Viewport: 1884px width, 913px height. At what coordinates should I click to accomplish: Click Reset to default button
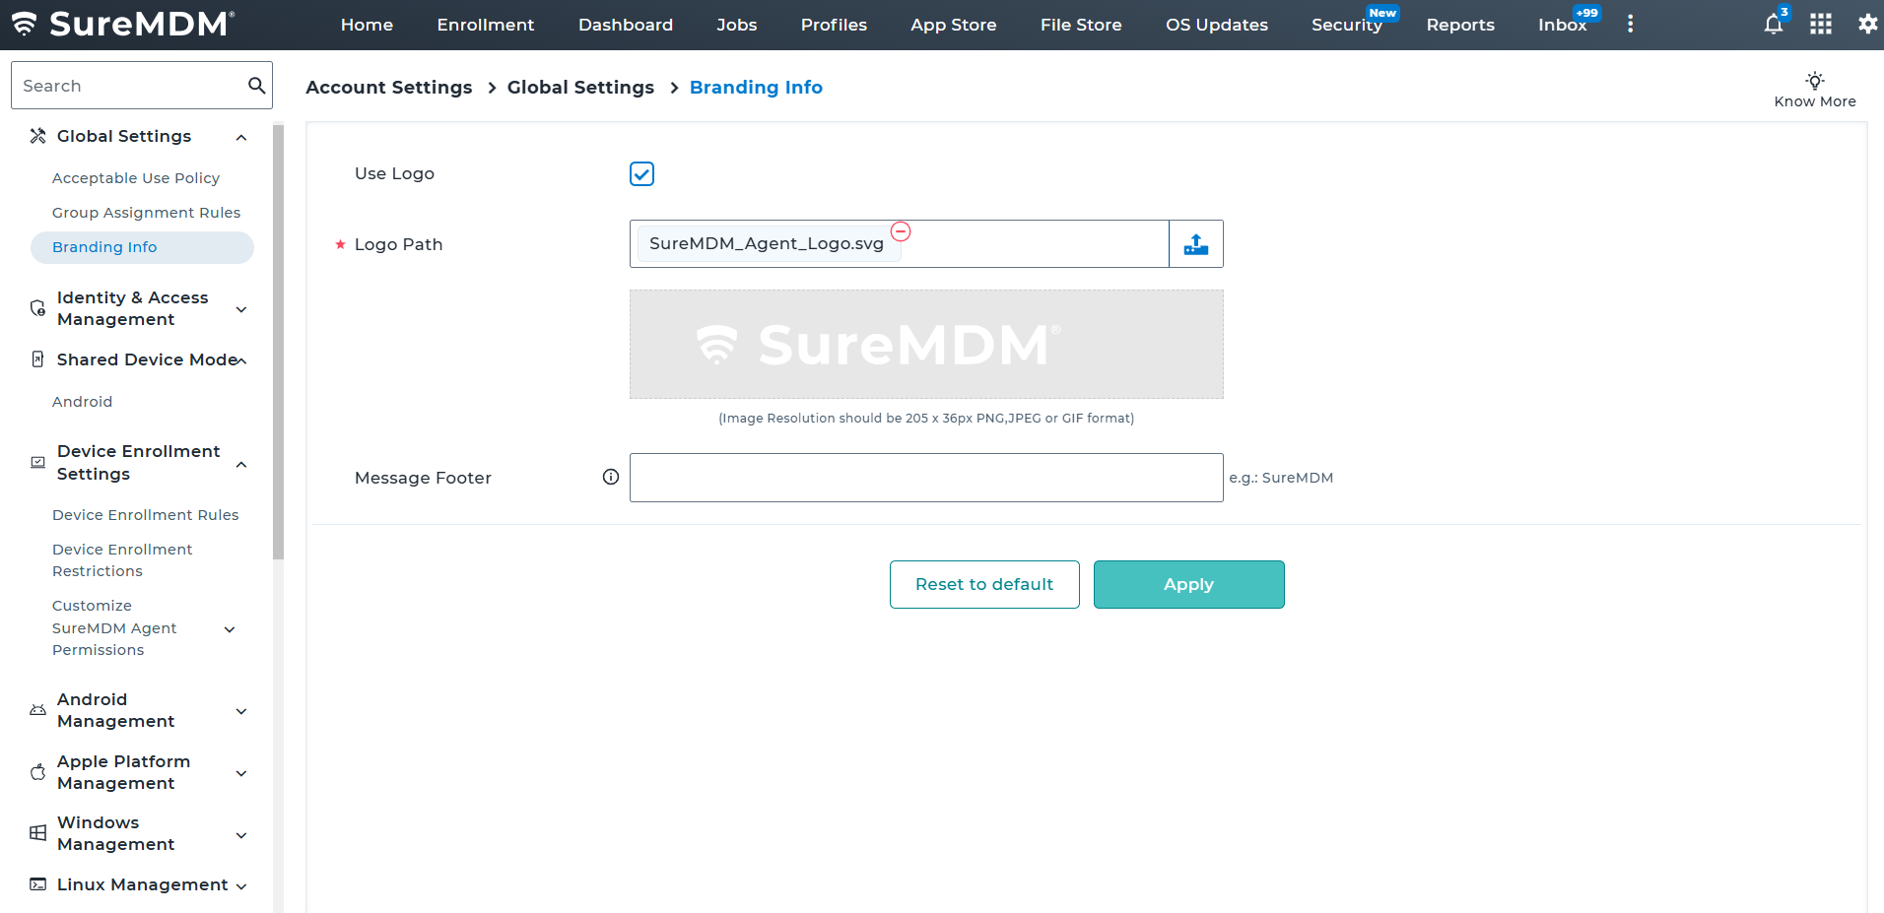(984, 584)
